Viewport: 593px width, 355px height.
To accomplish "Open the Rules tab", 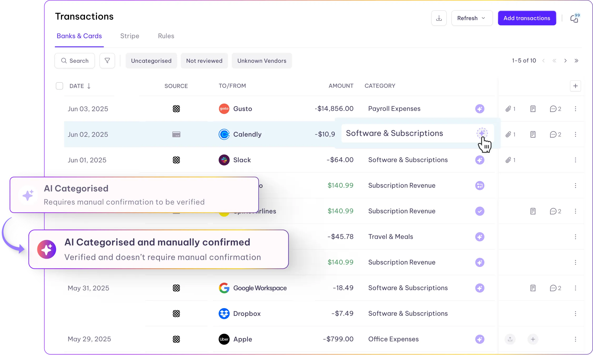I will click(166, 36).
